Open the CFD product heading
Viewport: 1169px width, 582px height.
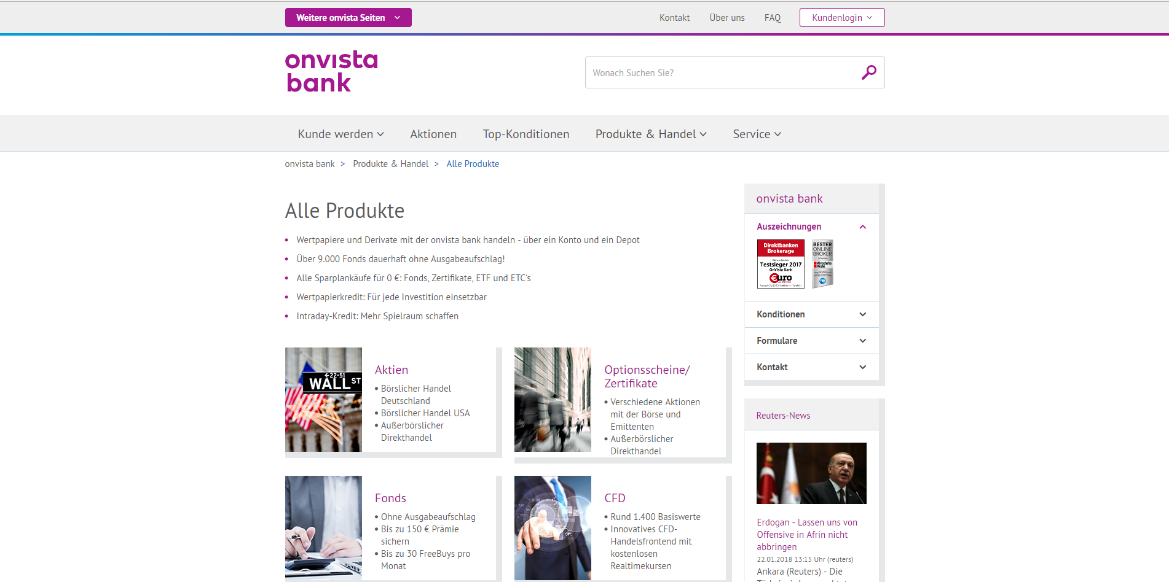point(615,498)
